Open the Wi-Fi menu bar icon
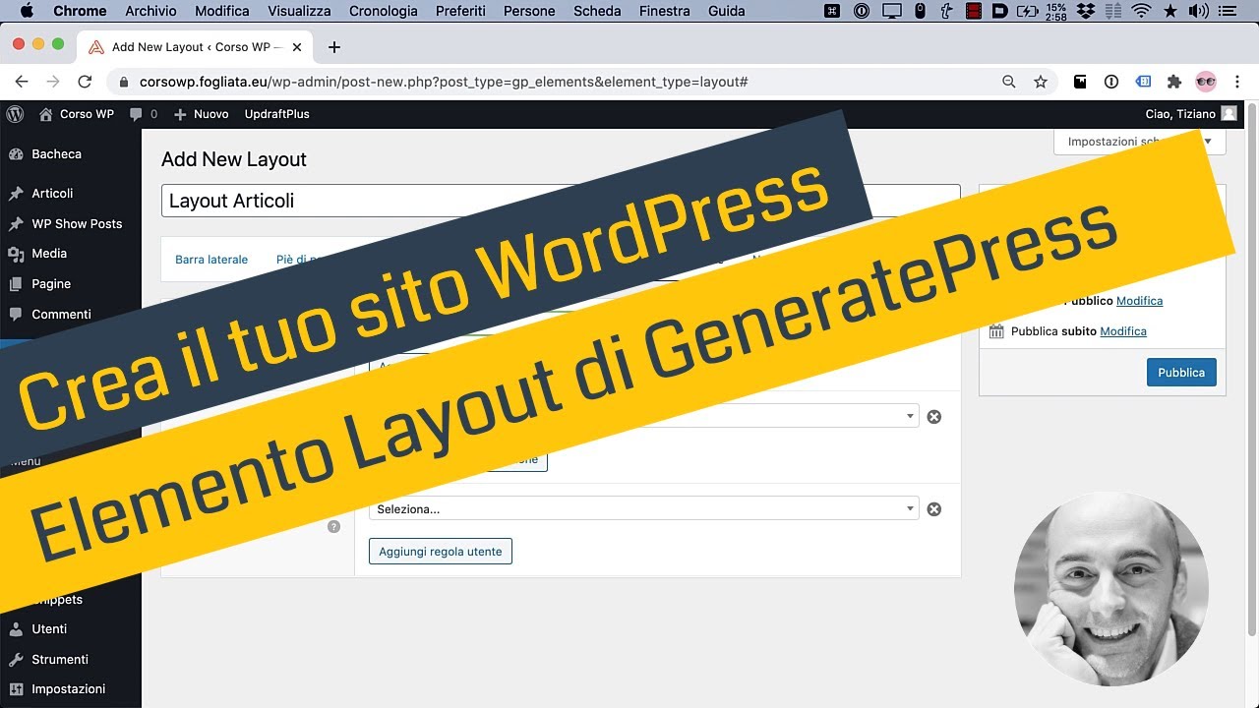This screenshot has width=1259, height=708. pos(1142,12)
